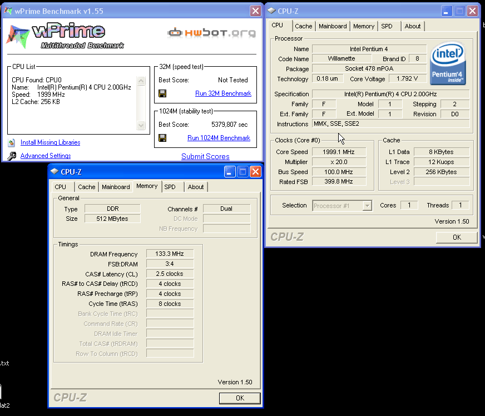Run the 32M Benchmark
The height and width of the screenshot is (416, 485).
[223, 93]
